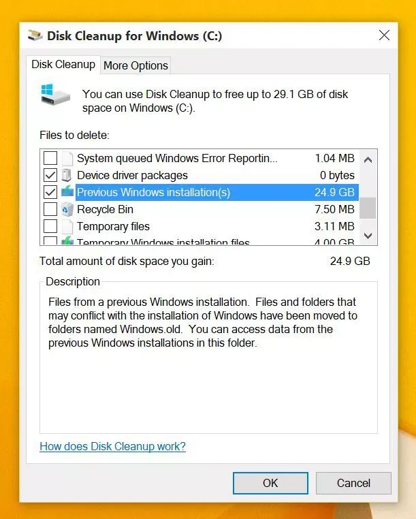The image size is (416, 519).
Task: Confirm cleanup with the OK button
Action: pyautogui.click(x=270, y=483)
